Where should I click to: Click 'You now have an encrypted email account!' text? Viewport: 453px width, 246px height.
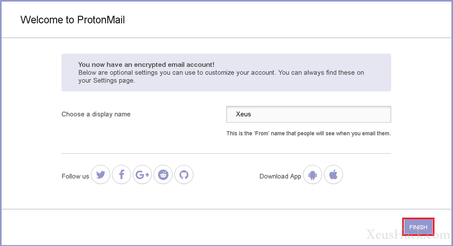point(146,65)
